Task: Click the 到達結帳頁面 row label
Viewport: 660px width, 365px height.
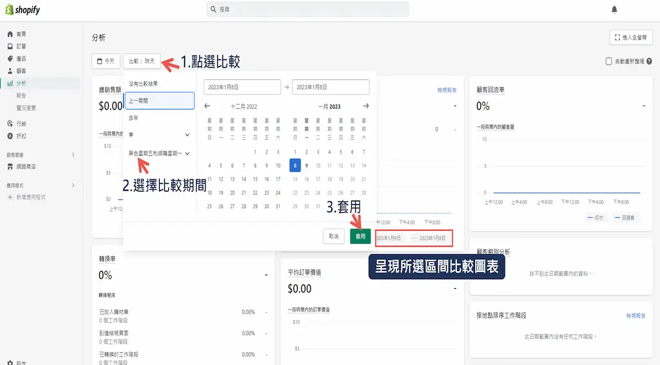Action: click(x=113, y=333)
